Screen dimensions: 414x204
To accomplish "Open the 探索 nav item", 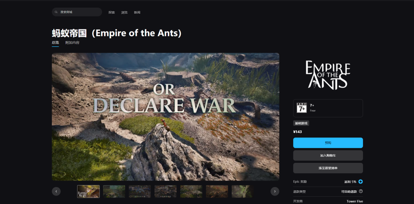I will pyautogui.click(x=112, y=12).
